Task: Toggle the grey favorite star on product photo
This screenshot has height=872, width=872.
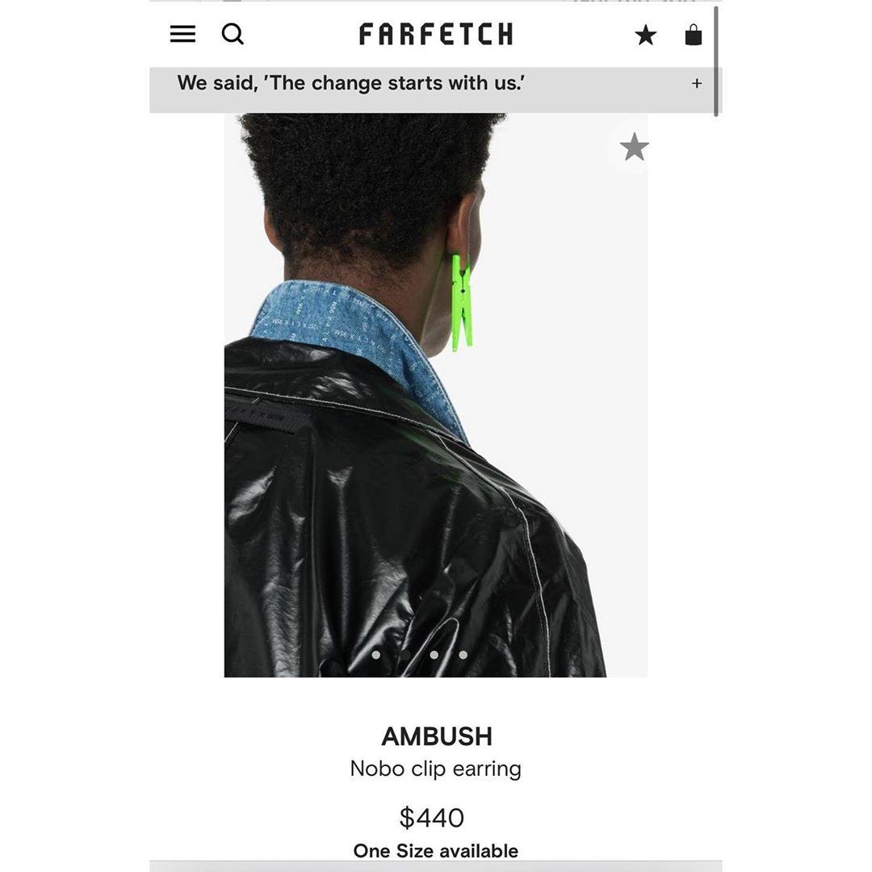Action: pyautogui.click(x=634, y=148)
